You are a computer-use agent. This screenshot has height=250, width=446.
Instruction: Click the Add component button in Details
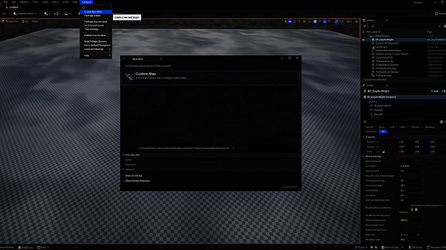434,92
